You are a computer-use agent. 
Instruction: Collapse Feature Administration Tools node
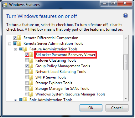click(15, 49)
